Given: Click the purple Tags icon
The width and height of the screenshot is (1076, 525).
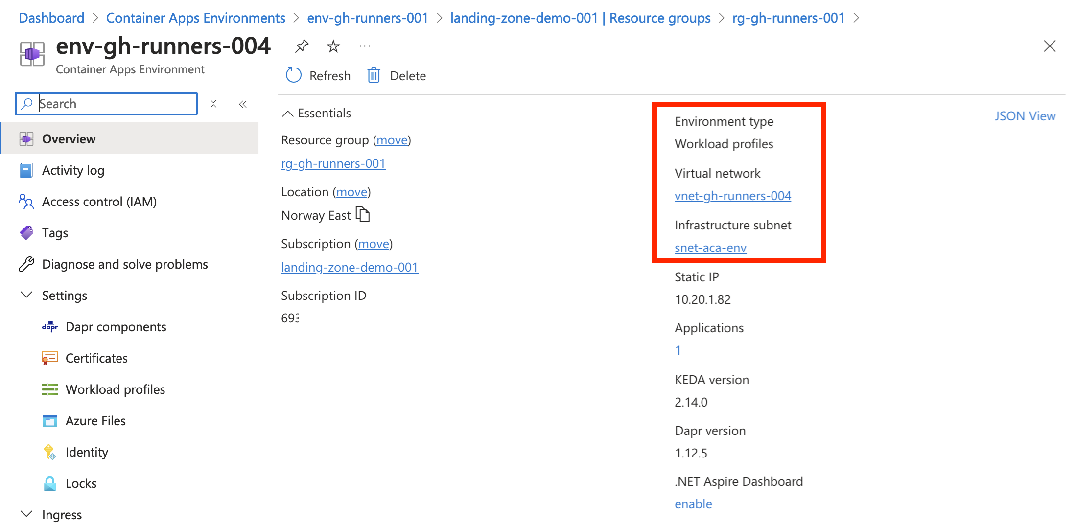Looking at the screenshot, I should point(26,233).
